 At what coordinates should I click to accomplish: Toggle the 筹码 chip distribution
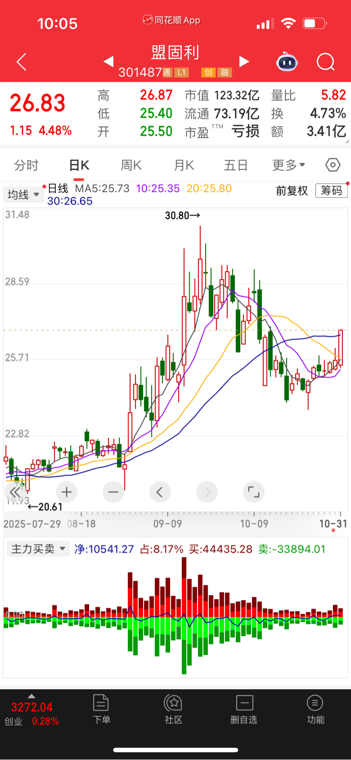coord(331,191)
